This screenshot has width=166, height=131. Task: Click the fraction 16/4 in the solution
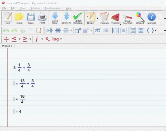(x=23, y=99)
